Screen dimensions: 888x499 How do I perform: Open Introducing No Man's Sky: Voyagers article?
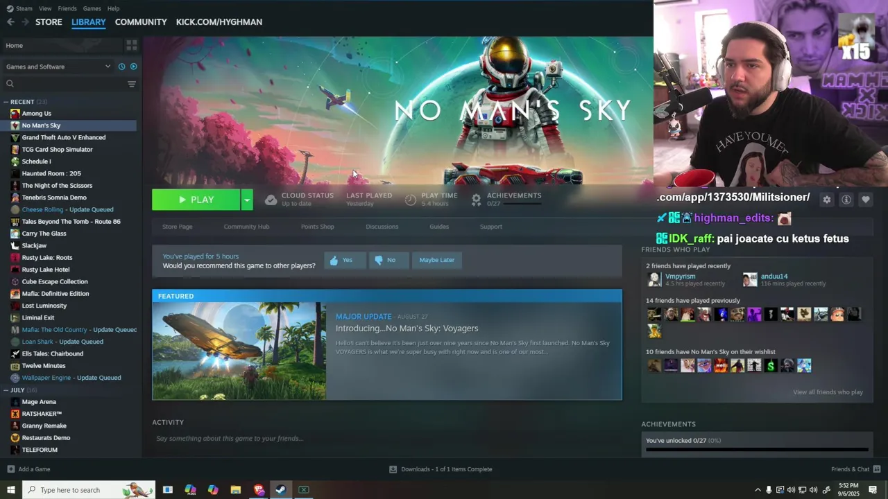[407, 329]
